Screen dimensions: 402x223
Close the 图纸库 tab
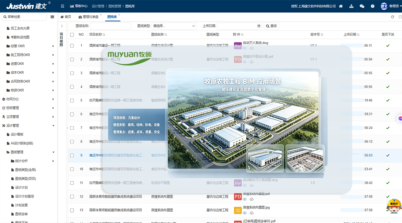coord(119,14)
